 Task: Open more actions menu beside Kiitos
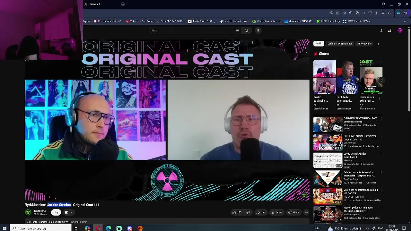pos(306,212)
